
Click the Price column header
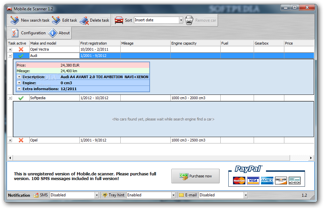(299, 43)
